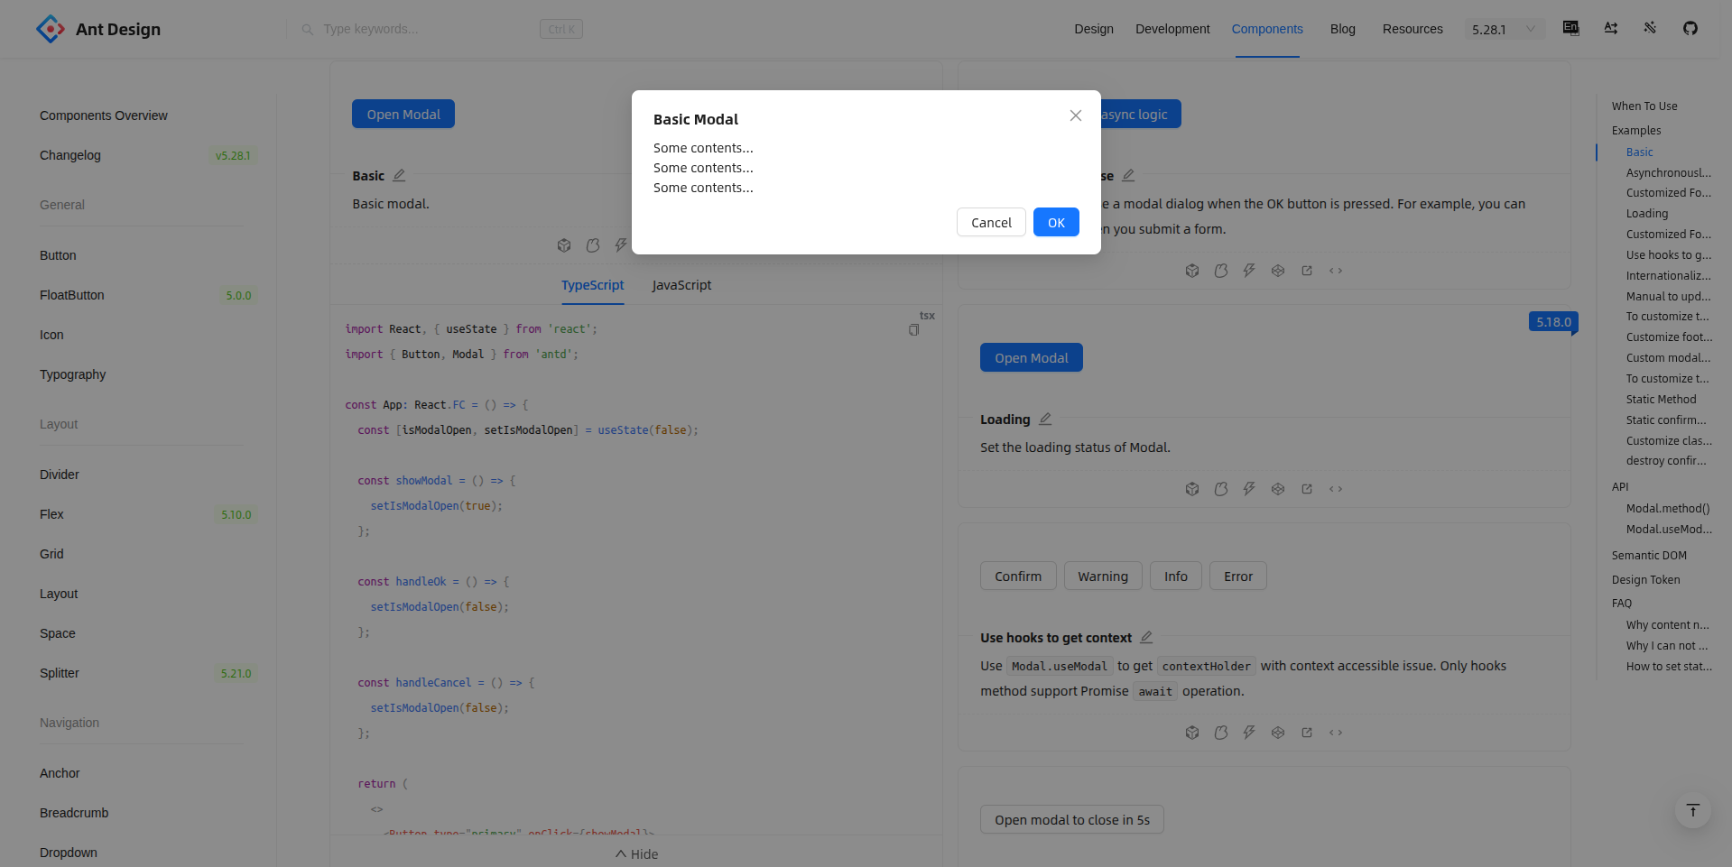Go to the Blog menu item
The image size is (1732, 867).
(x=1342, y=29)
